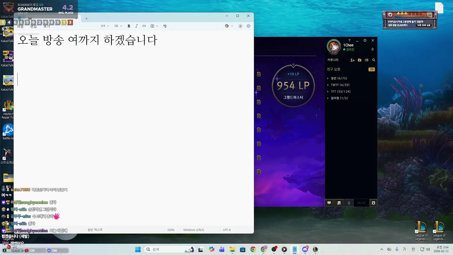Viewport: 453px width, 255px height.
Task: Add a new Notepad tab
Action: [86, 18]
